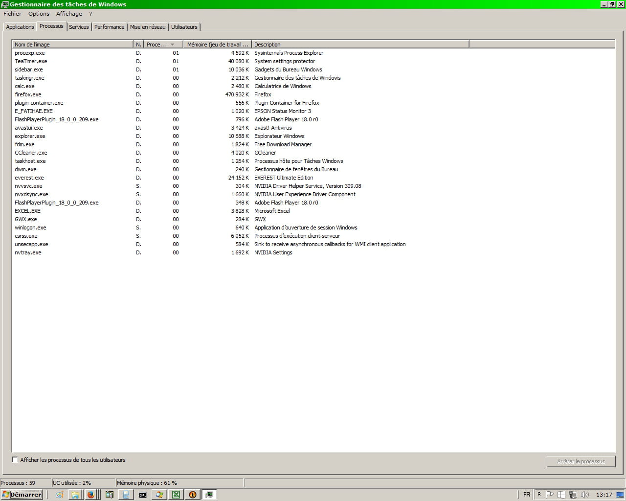Click the Windows flag taskbar program icon
Screen dimensions: 626x501
159,495
